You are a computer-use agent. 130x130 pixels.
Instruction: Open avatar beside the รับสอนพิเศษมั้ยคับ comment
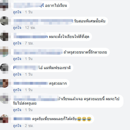click(x=4, y=21)
